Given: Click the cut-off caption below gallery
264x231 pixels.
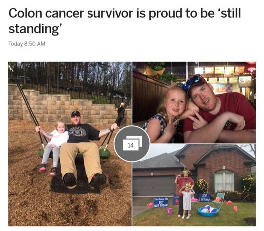Looking at the screenshot, I should (x=132, y=230).
